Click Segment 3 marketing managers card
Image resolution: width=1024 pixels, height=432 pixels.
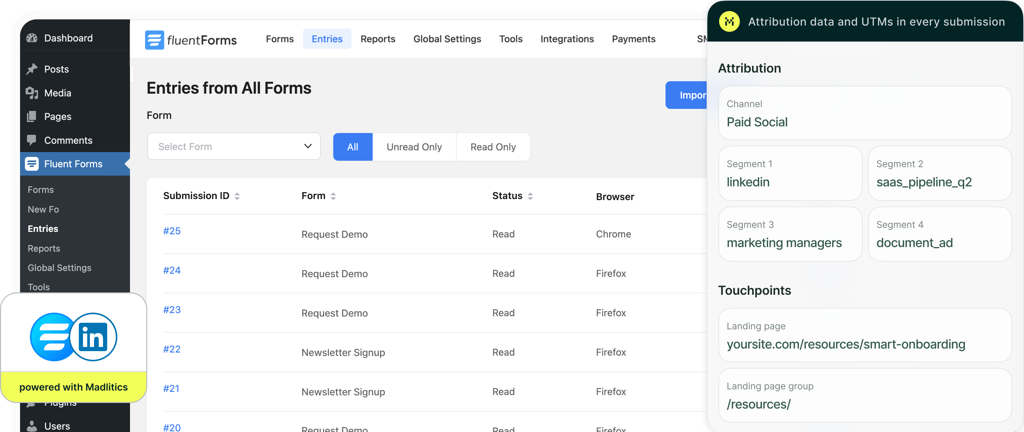pos(790,234)
